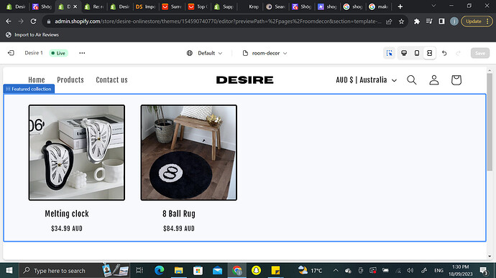Click the preview pane vertical scrollbar

[490, 123]
